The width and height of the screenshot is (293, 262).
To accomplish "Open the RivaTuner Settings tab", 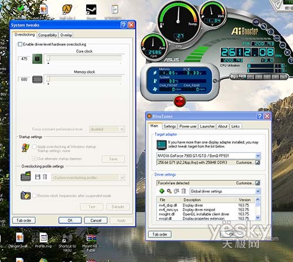I will tap(170, 127).
